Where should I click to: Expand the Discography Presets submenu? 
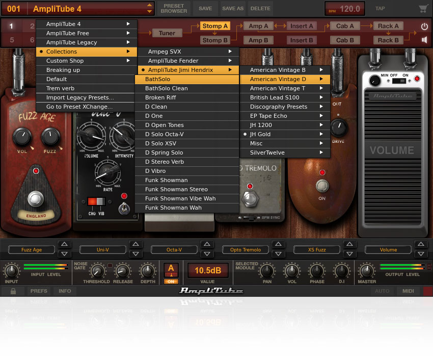pyautogui.click(x=285, y=107)
